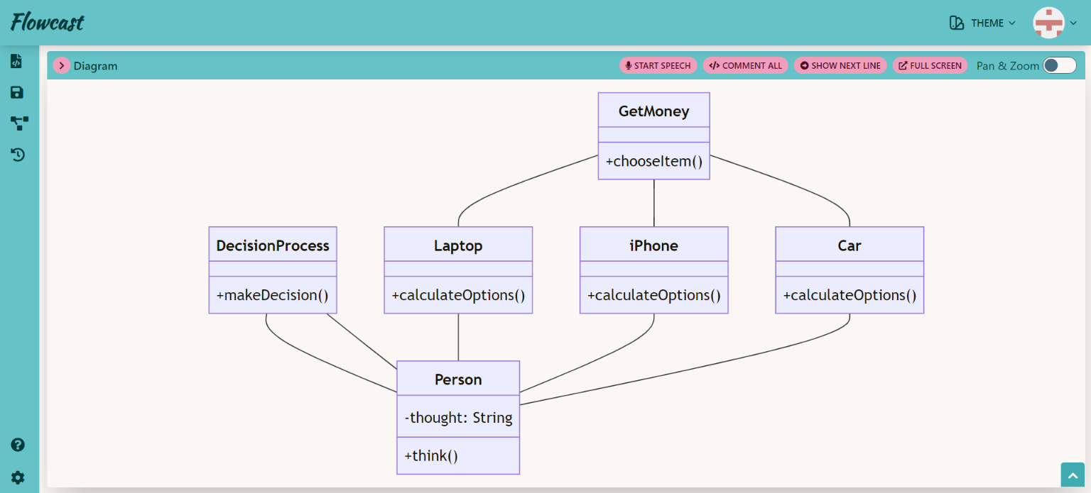Viewport: 1091px width, 493px height.
Task: Expand the Theme dropdown
Action: click(982, 23)
